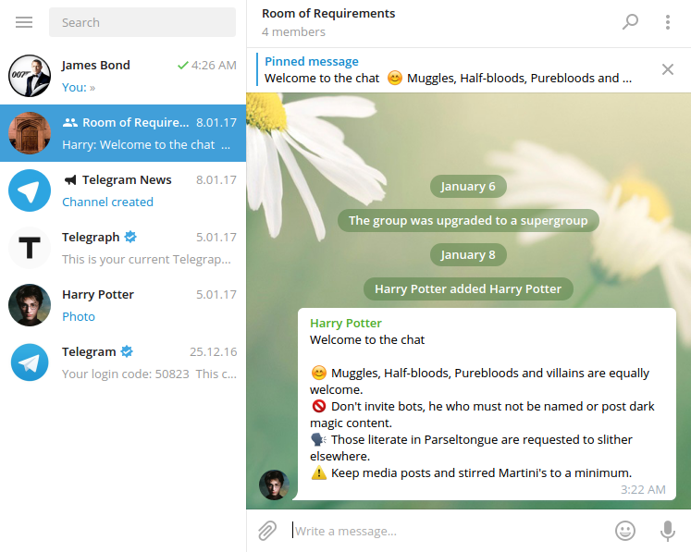Image resolution: width=691 pixels, height=552 pixels.
Task: Click the 25.12.16 date on Telegram chat
Action: (x=214, y=352)
